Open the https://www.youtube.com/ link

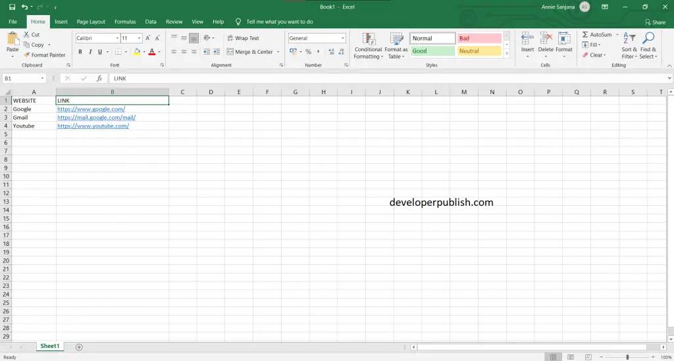pos(93,126)
